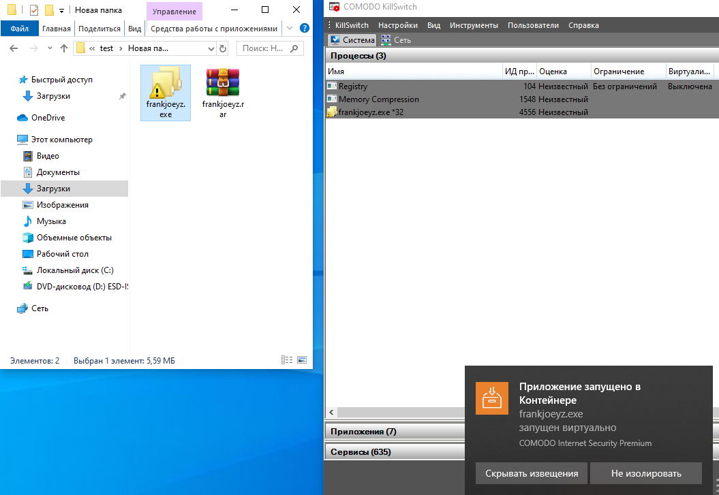Click quick access properties checkmark icon
The image size is (719, 495).
(x=33, y=10)
